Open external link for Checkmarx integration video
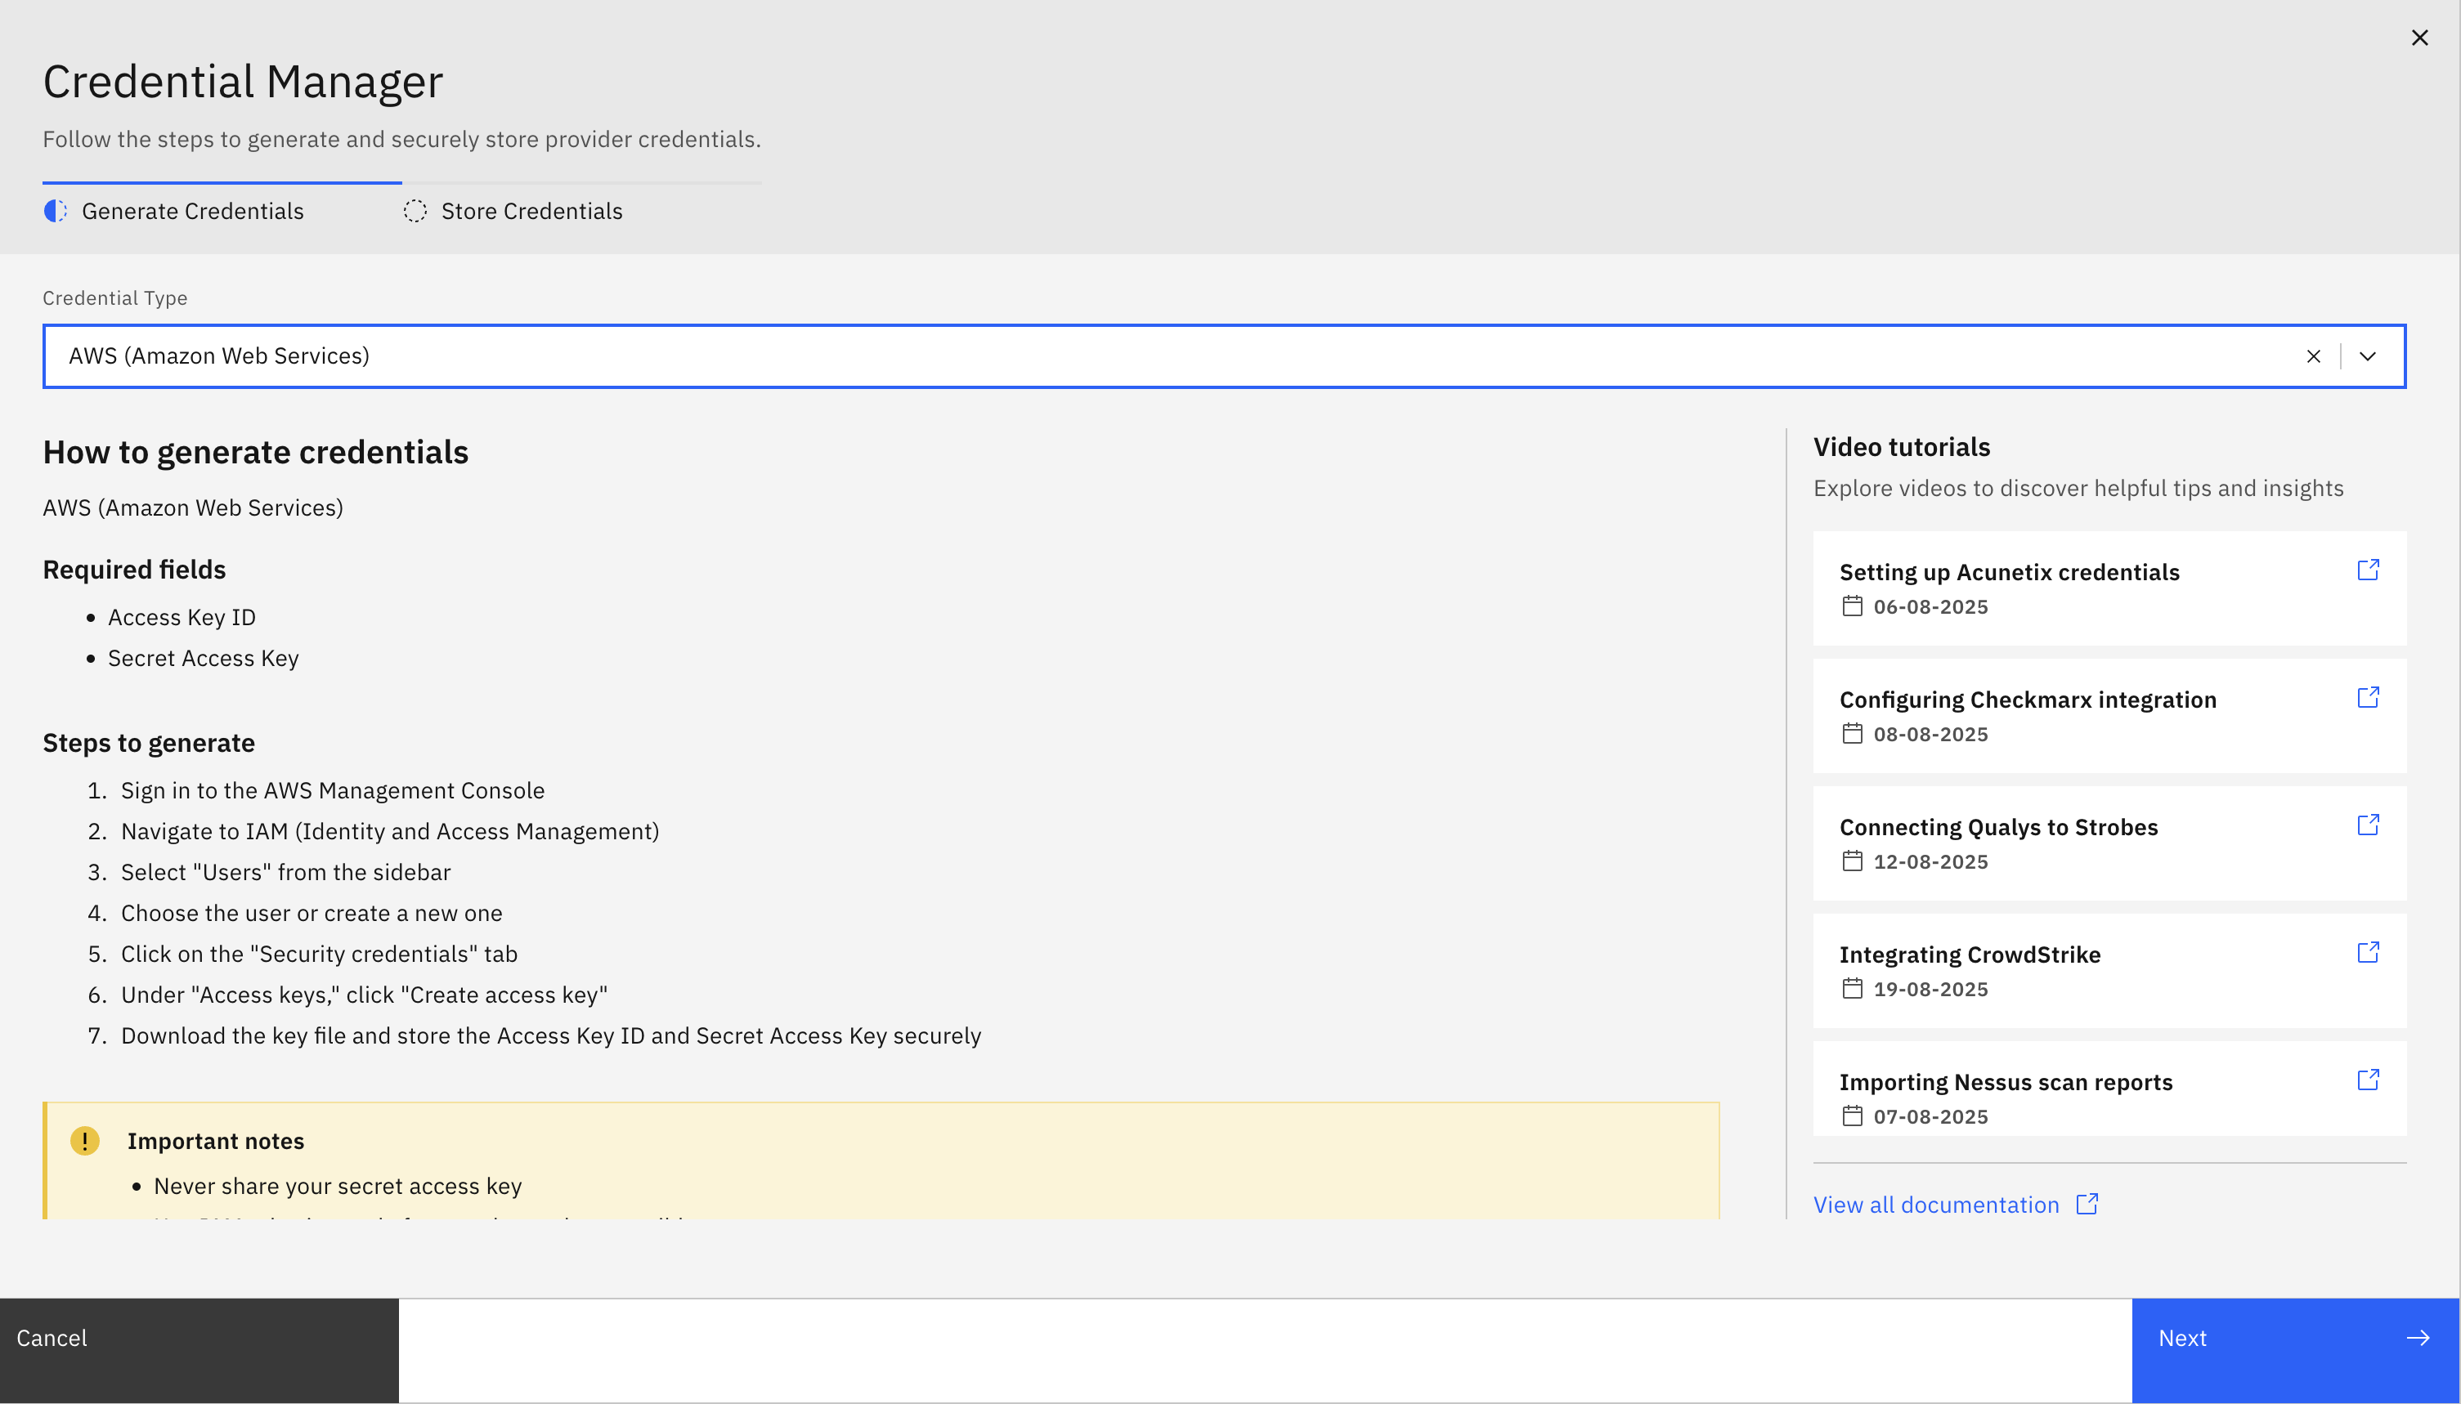The height and width of the screenshot is (1404, 2461). pyautogui.click(x=2368, y=697)
